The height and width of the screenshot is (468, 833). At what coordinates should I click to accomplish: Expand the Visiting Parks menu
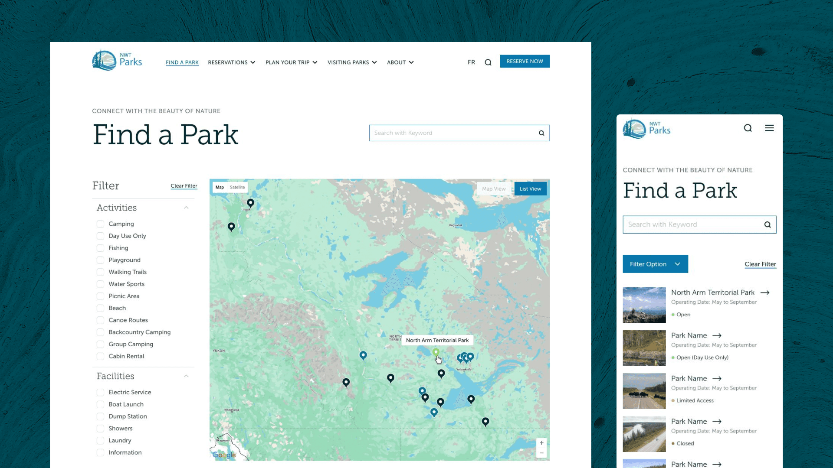[x=352, y=62]
